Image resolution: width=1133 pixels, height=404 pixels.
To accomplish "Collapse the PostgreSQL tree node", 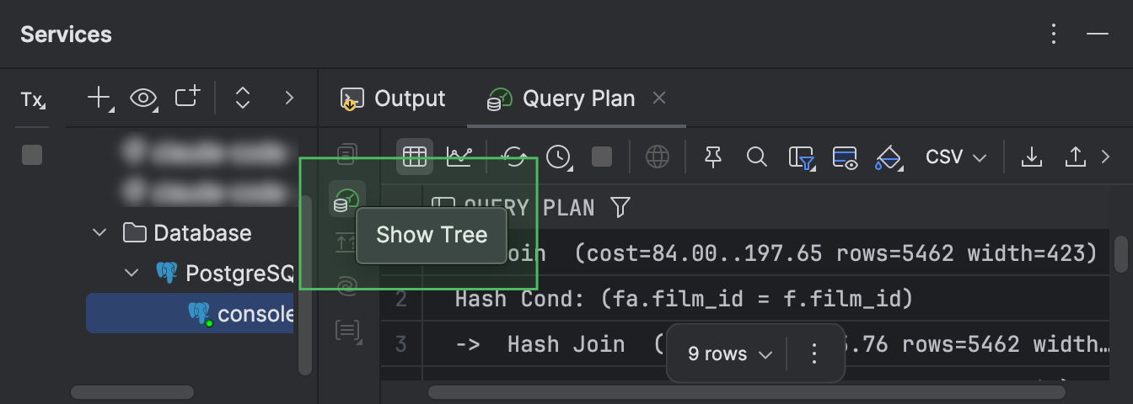I will point(132,273).
